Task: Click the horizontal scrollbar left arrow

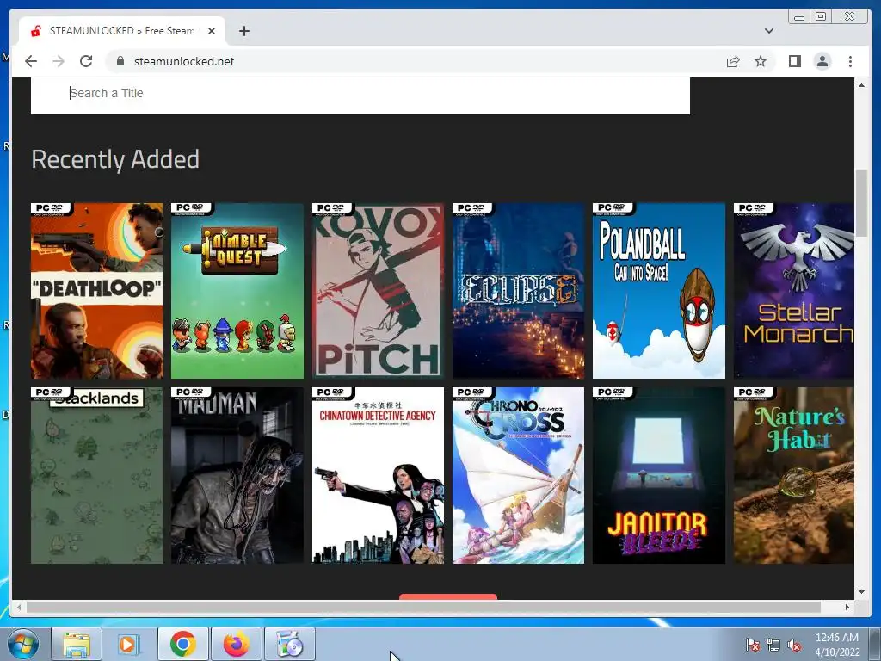Action: tap(19, 607)
